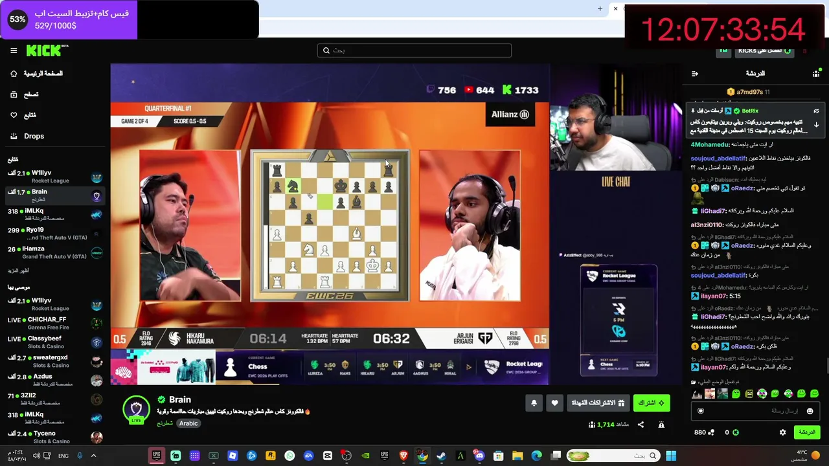Open Rockstar Games Launcher from the taskbar
This screenshot has height=466, width=829.
pos(271,456)
